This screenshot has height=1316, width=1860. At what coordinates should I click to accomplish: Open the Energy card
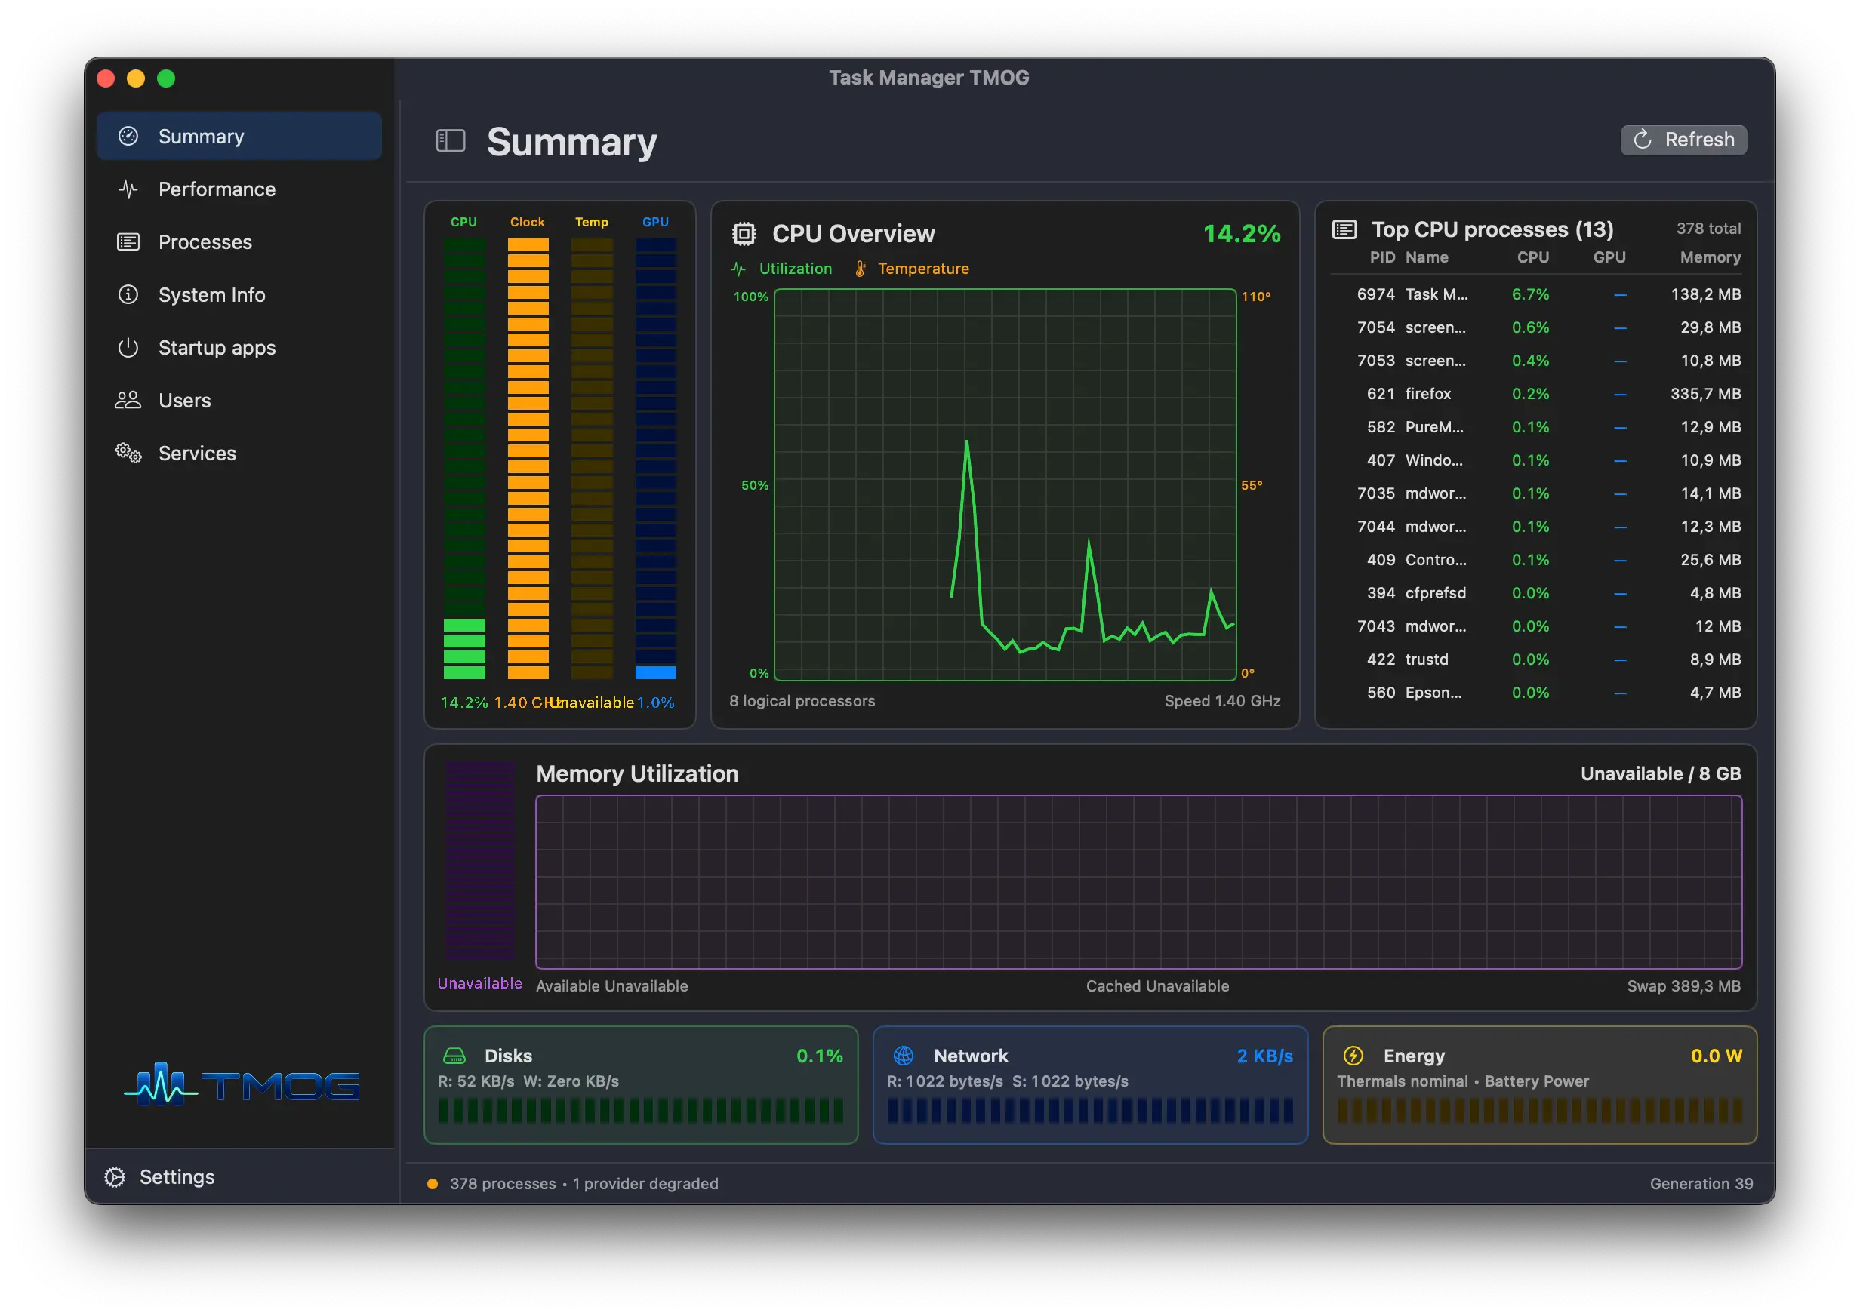coord(1539,1085)
